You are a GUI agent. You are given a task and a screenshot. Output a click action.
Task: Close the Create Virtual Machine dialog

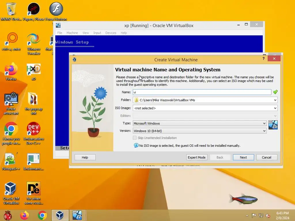pyautogui.click(x=274, y=58)
